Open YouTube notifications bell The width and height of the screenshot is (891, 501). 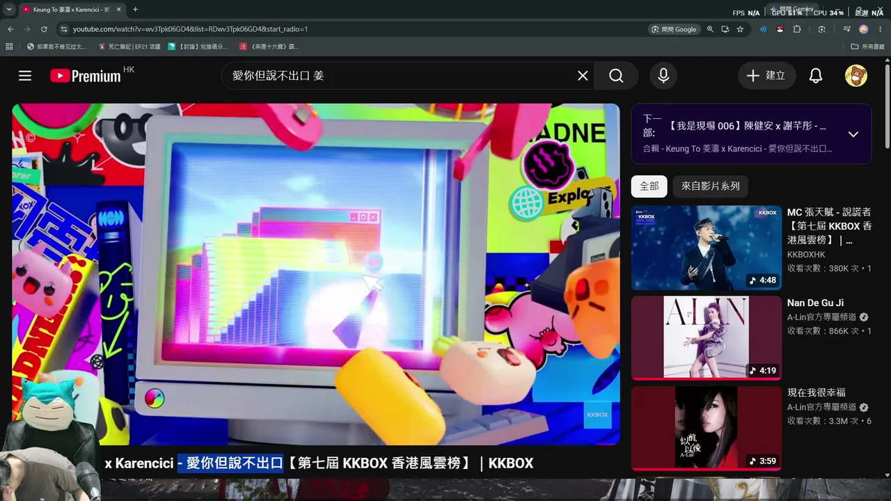click(x=816, y=76)
